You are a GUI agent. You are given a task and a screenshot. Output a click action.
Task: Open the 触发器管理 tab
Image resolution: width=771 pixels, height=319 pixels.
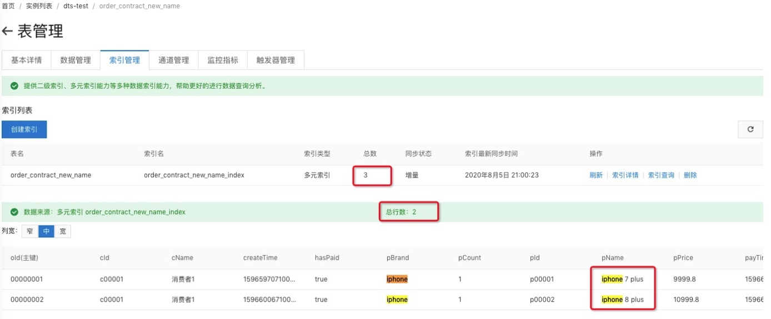pyautogui.click(x=276, y=60)
